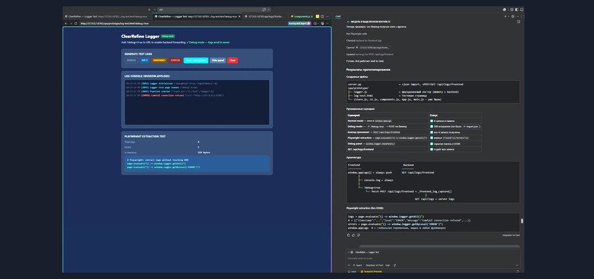594x279 pixels.
Task: Click the send message arrow icon
Action: coord(517,265)
